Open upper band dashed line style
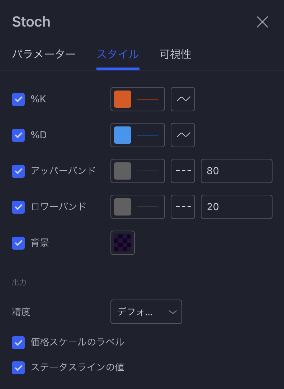The image size is (284, 389). tap(183, 171)
